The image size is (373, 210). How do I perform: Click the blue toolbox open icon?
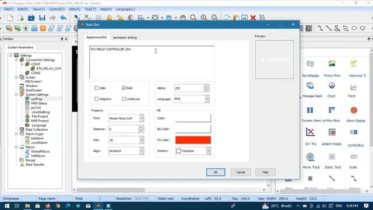click(x=31, y=18)
